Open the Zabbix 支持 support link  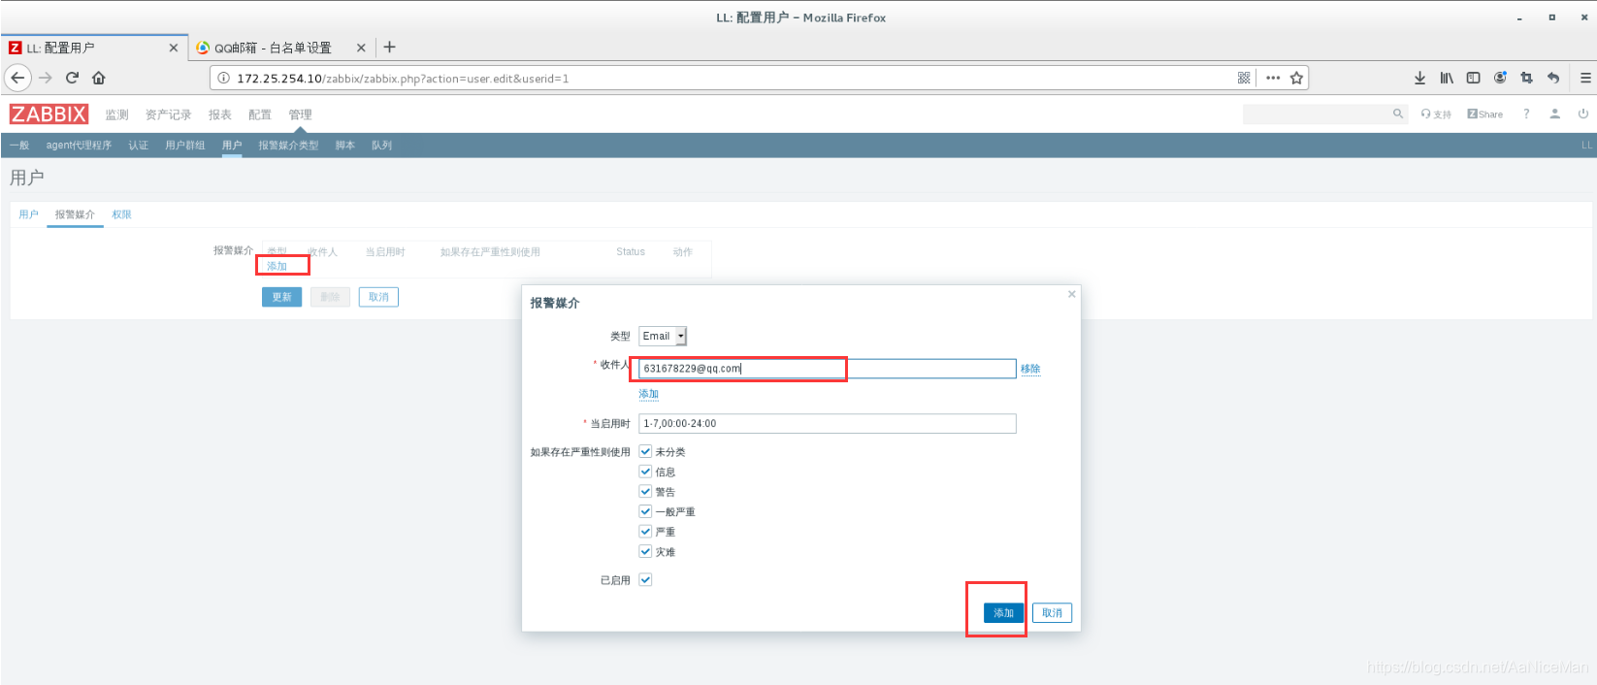pyautogui.click(x=1436, y=114)
